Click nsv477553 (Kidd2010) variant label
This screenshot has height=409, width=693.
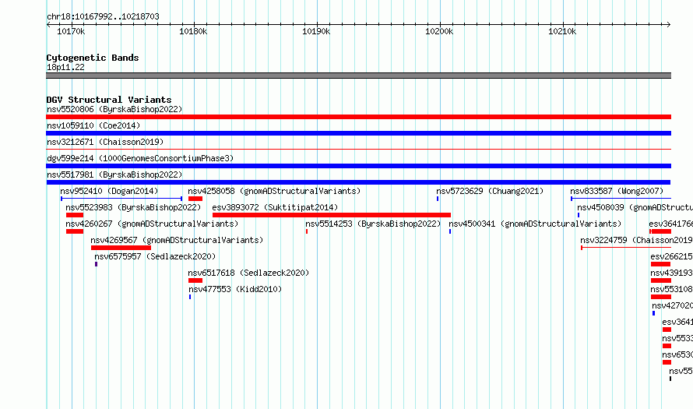(x=235, y=289)
